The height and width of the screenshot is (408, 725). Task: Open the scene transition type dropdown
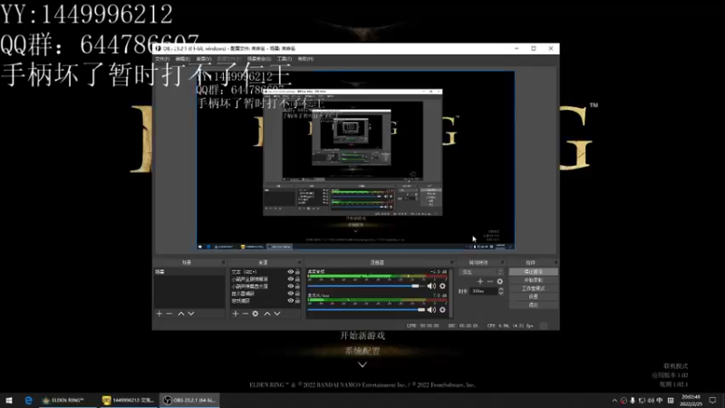(x=481, y=272)
